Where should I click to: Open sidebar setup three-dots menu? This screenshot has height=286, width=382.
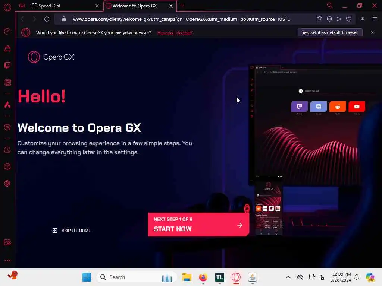point(7,260)
